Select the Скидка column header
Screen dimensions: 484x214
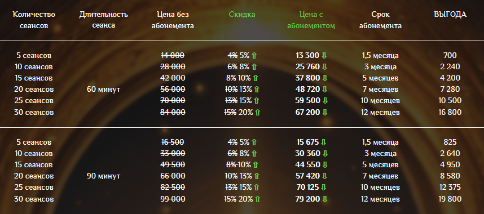click(x=242, y=15)
